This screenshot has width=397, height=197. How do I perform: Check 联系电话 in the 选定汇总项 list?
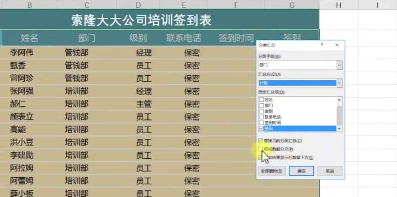[x=261, y=117]
